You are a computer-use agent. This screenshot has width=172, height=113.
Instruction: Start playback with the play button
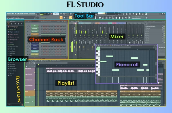coord(45,14)
